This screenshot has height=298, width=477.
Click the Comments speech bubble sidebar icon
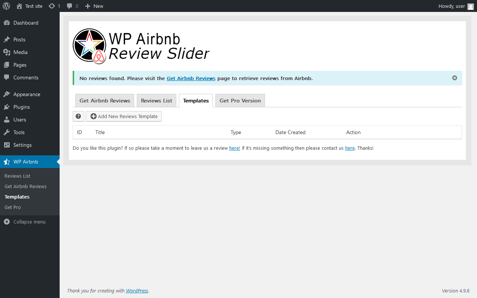pyautogui.click(x=7, y=77)
